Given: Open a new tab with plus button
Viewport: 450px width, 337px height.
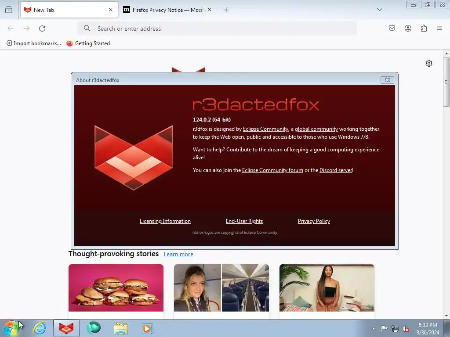Looking at the screenshot, I should pos(226,10).
